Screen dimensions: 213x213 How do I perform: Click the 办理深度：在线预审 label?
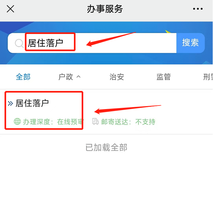click(53, 122)
